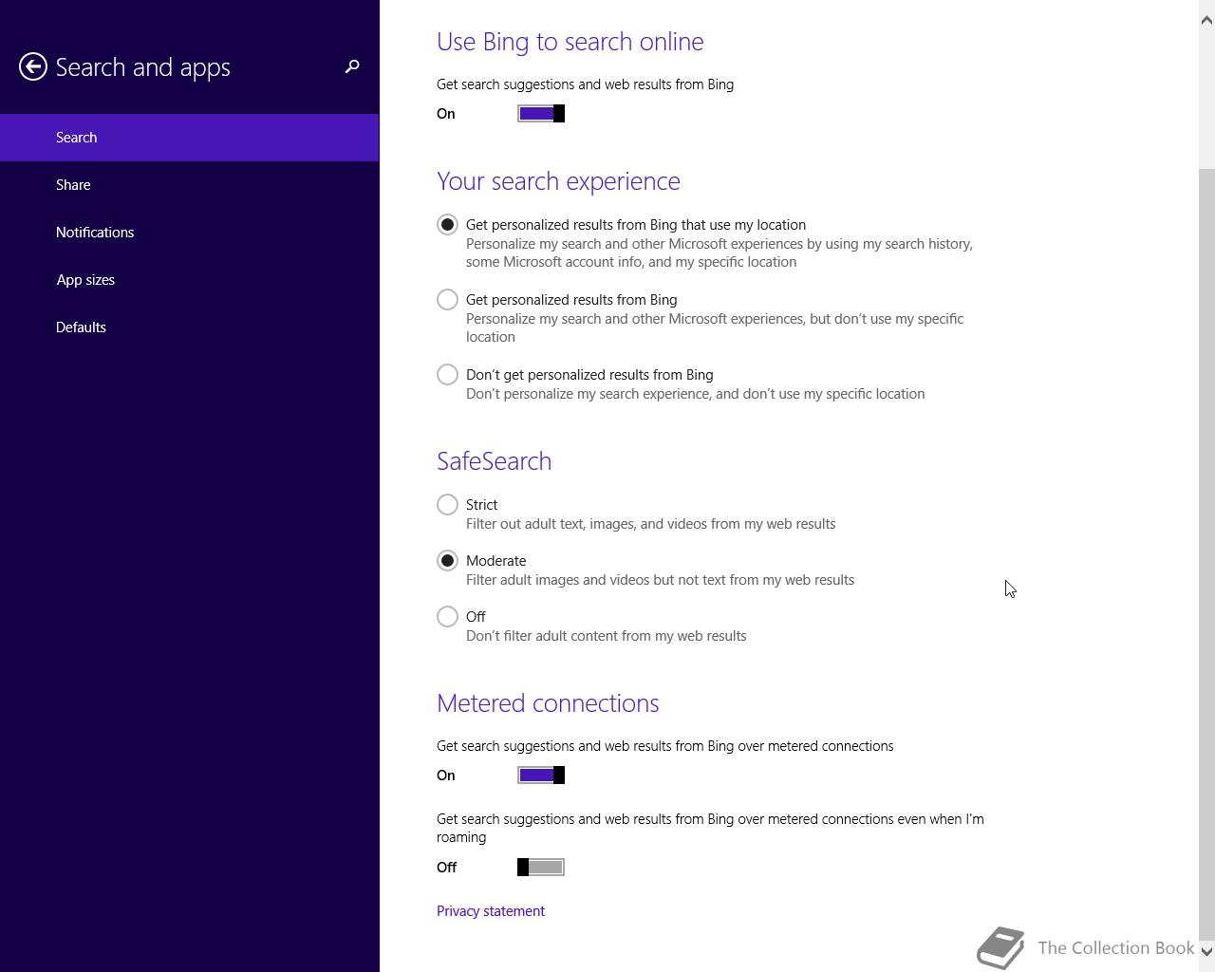Select Get personalized results from Bing option
The height and width of the screenshot is (972, 1215).
coord(447,300)
